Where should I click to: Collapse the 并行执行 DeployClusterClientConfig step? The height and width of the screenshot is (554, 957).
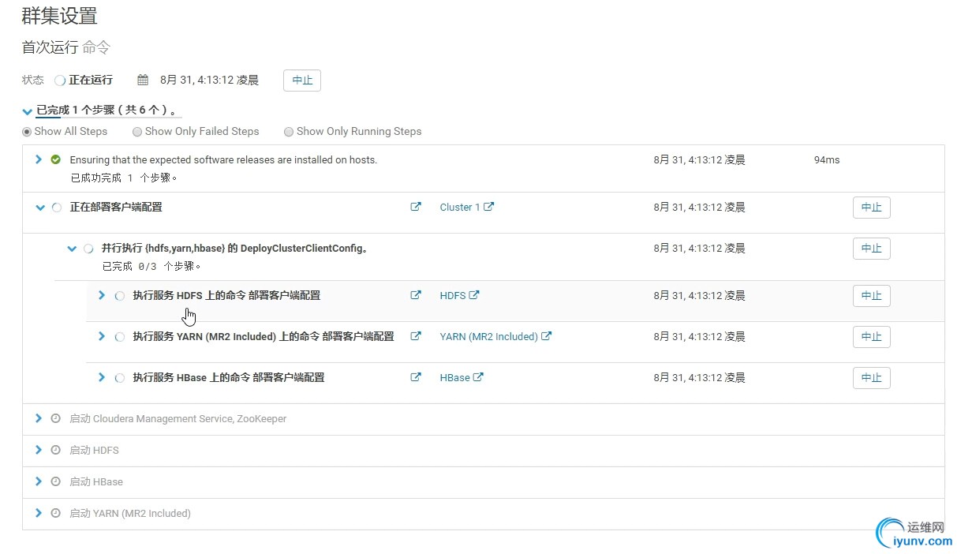click(72, 249)
